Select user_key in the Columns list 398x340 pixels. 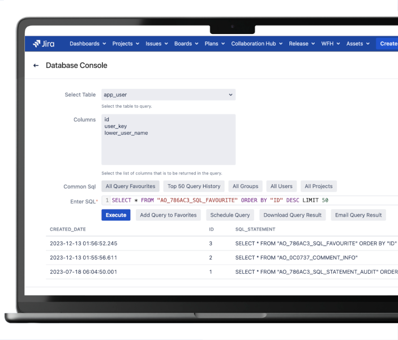click(117, 126)
